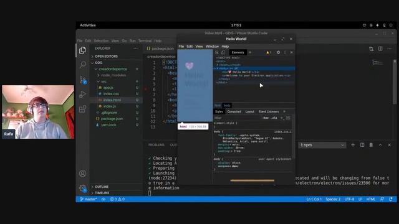Open the index.css source link in Styles

click(282, 131)
